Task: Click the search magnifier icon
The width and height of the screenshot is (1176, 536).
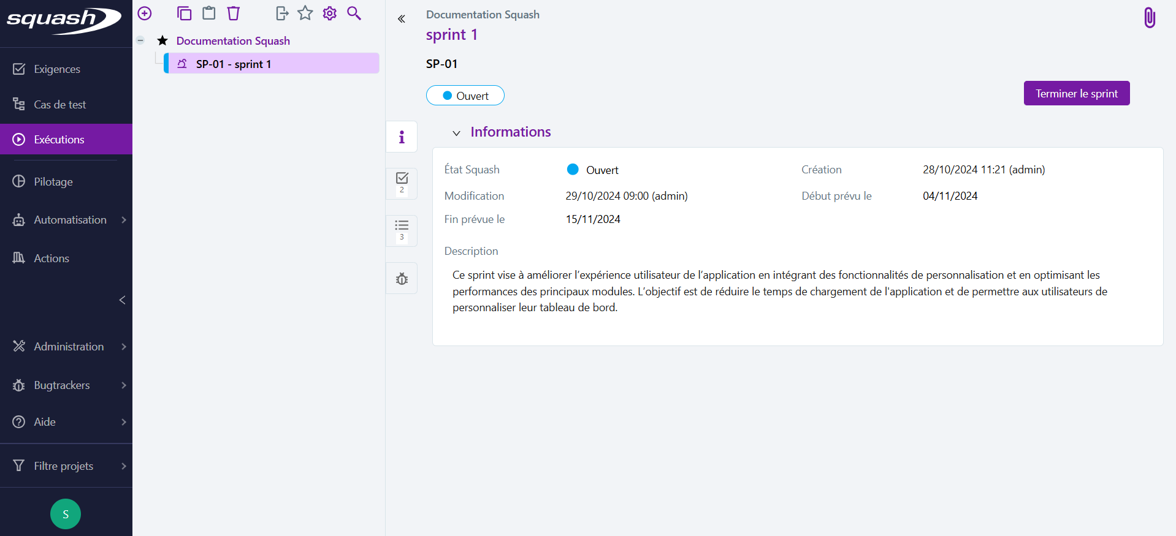Action: (x=354, y=13)
